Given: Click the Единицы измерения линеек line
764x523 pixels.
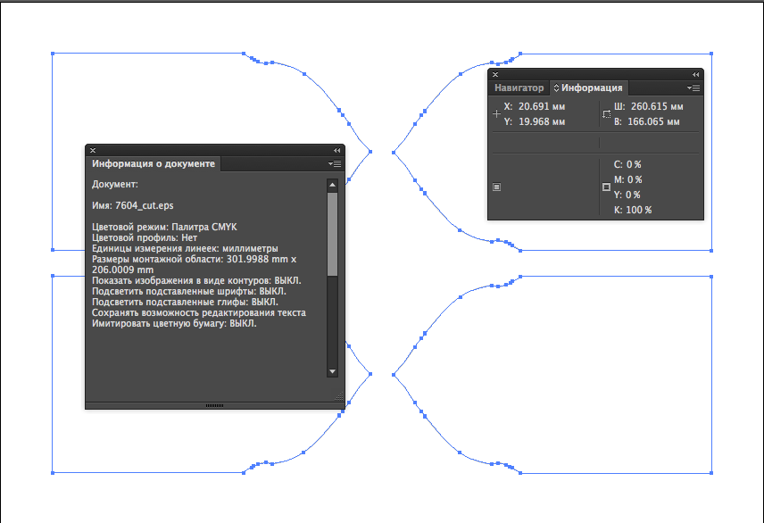Looking at the screenshot, I should [x=185, y=248].
